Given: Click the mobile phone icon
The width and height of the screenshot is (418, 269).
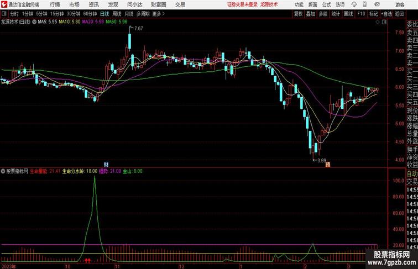Looking at the screenshot, I should [365, 4].
